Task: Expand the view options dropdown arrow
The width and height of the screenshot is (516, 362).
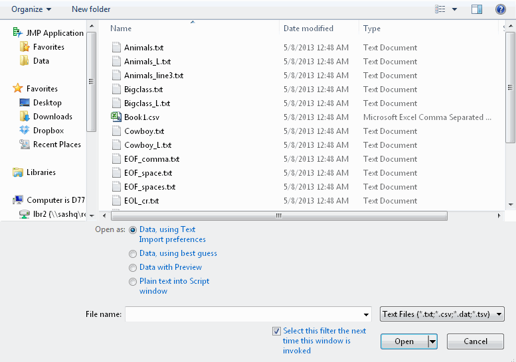Action: point(454,9)
